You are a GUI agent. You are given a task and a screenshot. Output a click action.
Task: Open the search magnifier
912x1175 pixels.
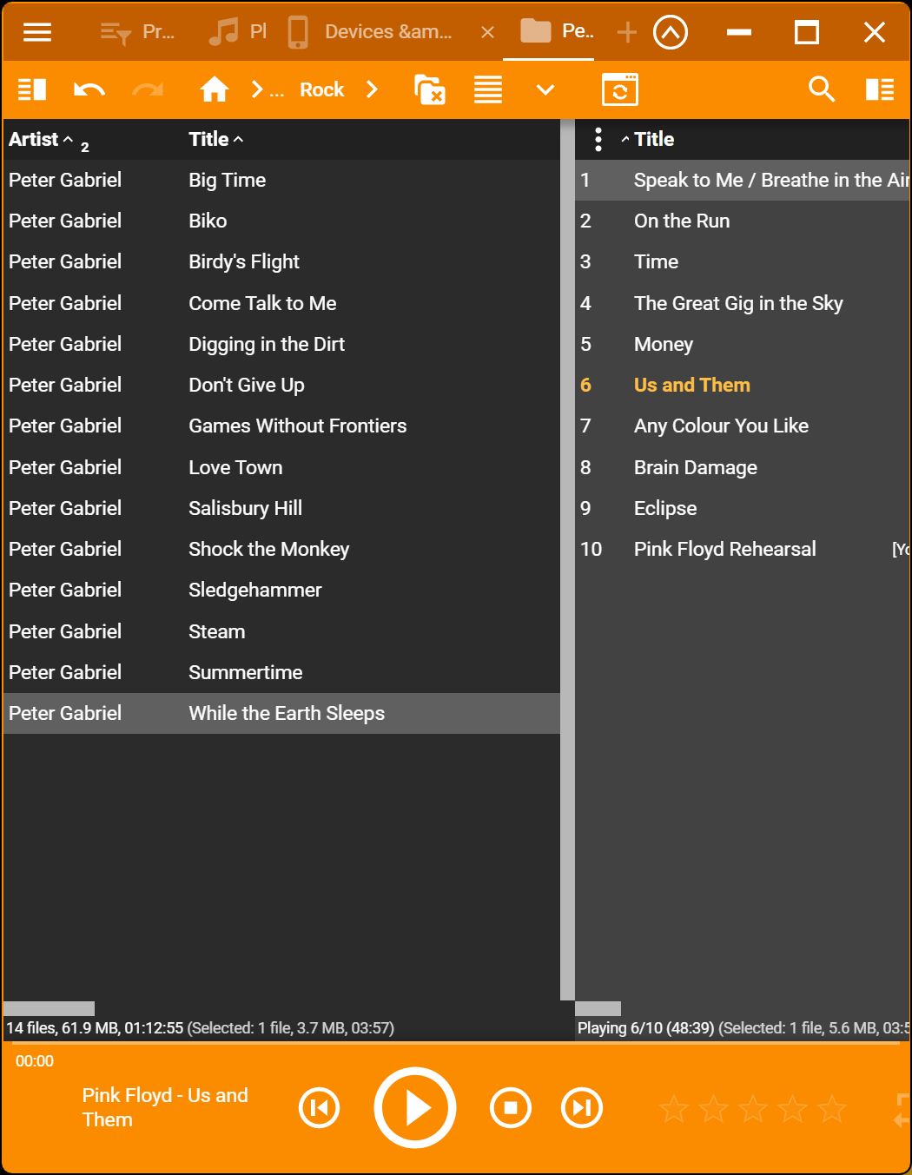pos(821,89)
